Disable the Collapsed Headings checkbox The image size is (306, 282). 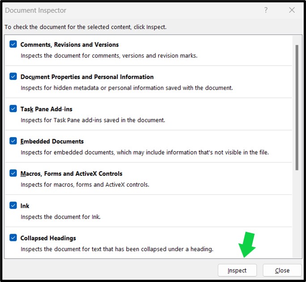point(13,237)
